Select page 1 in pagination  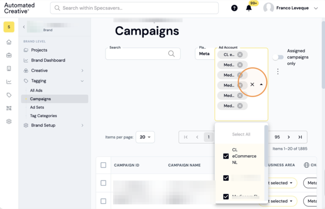pyautogui.click(x=208, y=137)
